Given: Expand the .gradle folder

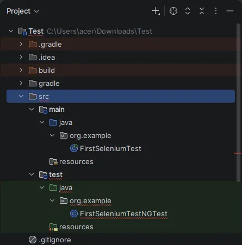Looking at the screenshot, I should pos(21,44).
